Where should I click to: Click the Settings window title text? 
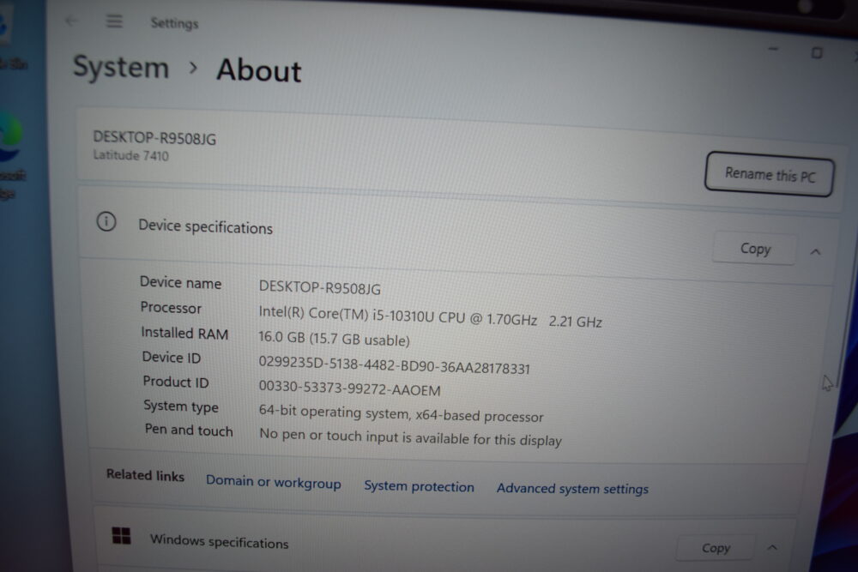[174, 23]
